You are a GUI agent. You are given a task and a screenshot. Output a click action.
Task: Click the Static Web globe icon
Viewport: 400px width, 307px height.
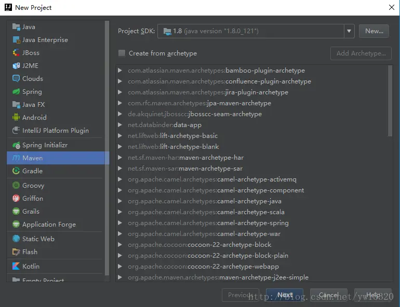coord(16,239)
